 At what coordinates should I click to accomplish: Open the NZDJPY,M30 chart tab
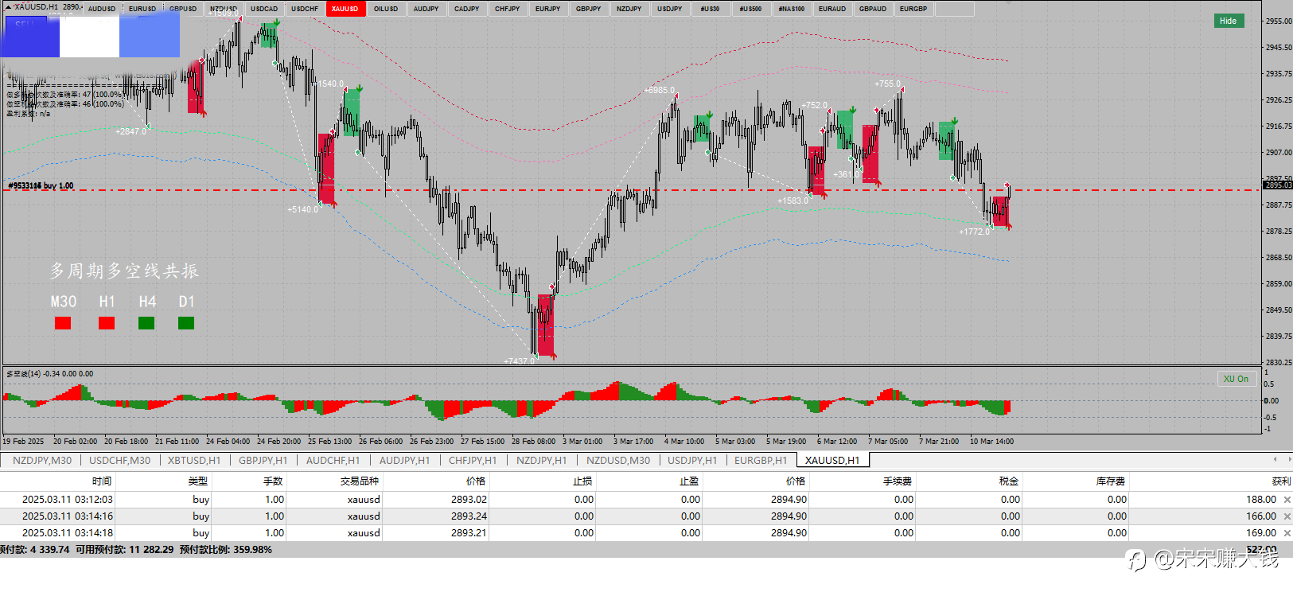pyautogui.click(x=42, y=460)
